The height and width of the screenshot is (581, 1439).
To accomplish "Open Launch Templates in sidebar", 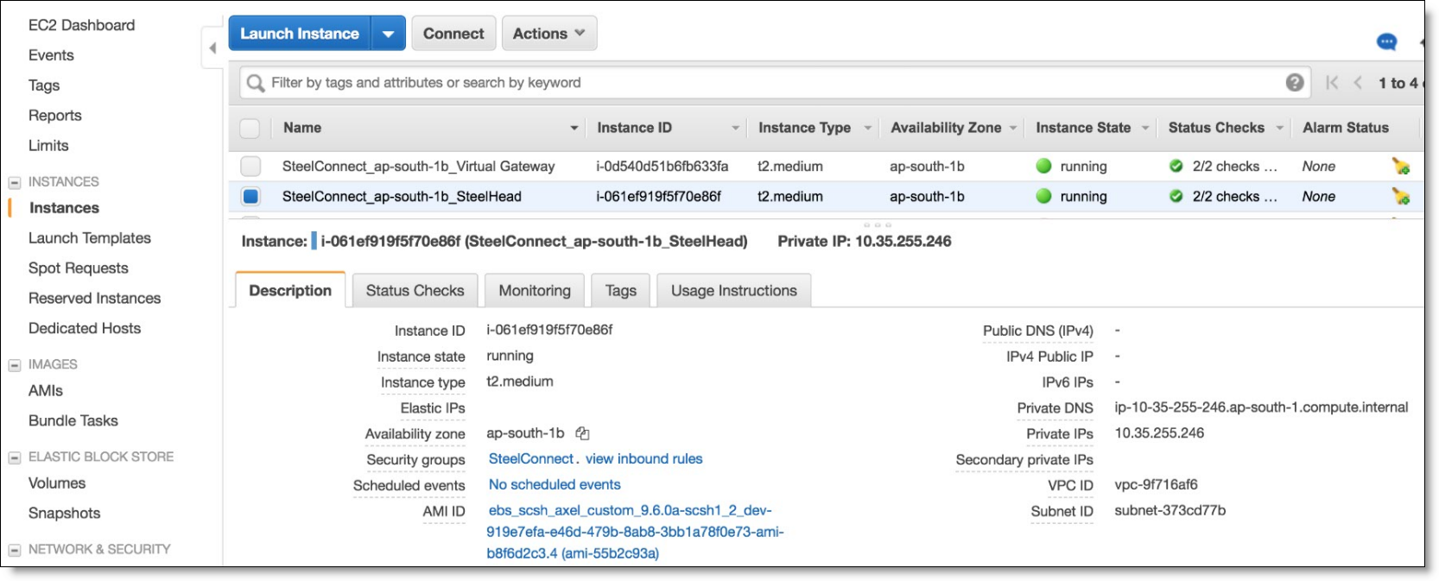I will point(89,238).
